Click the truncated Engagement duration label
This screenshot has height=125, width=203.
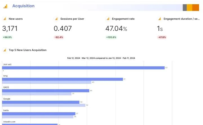[182, 19]
